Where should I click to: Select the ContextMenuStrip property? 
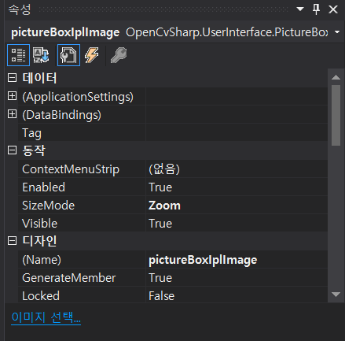coord(71,169)
